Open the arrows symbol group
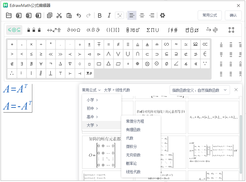Screen dimensions: 246x182 coord(54,30)
